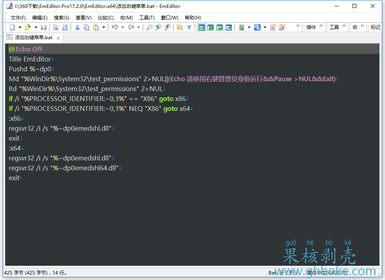Click the line containing regsvr32 emedshl64.dll

click(x=63, y=168)
